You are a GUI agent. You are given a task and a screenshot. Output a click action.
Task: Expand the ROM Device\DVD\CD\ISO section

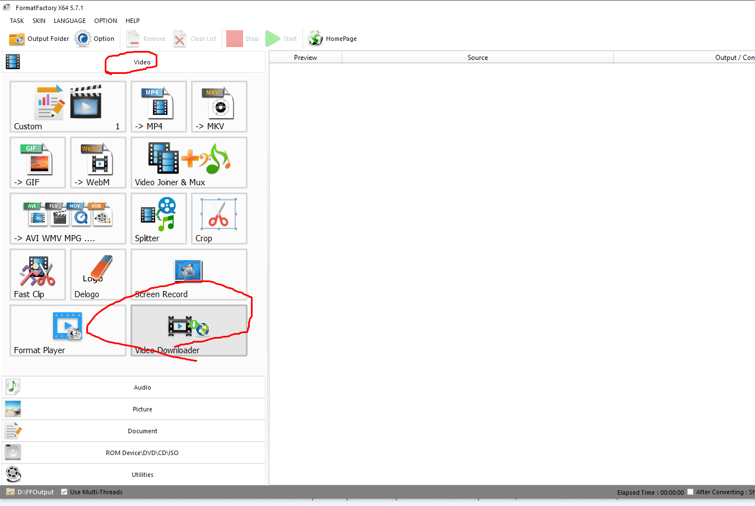pos(134,453)
